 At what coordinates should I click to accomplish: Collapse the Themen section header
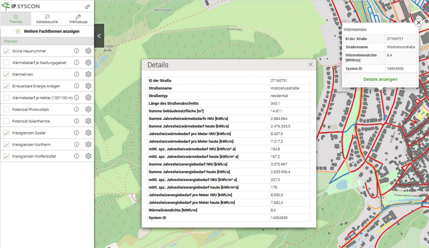coord(47,41)
